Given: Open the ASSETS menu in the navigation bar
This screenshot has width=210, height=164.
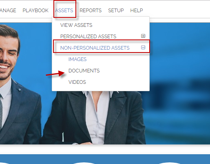Looking at the screenshot, I should pos(64,11).
